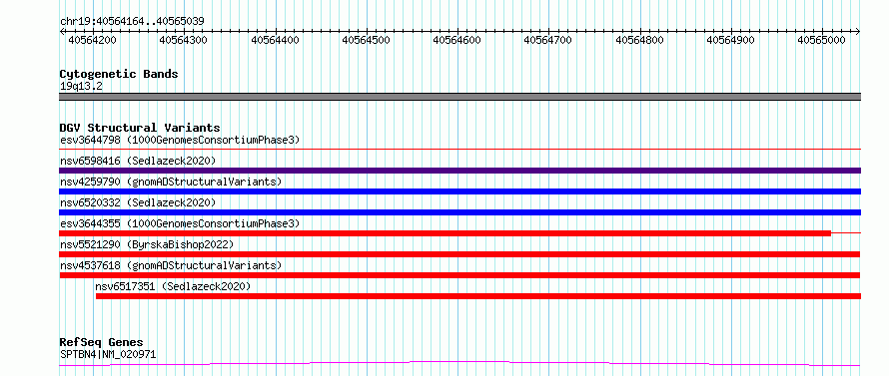Click the SPTBN4 magenta gene track line
Image resolution: width=889 pixels, height=376 pixels.
click(x=459, y=364)
